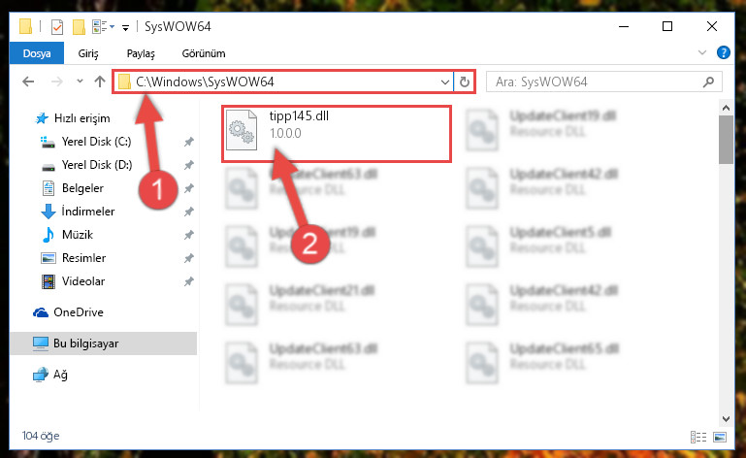Switch to details view icon
The height and width of the screenshot is (458, 746).
[x=698, y=437]
